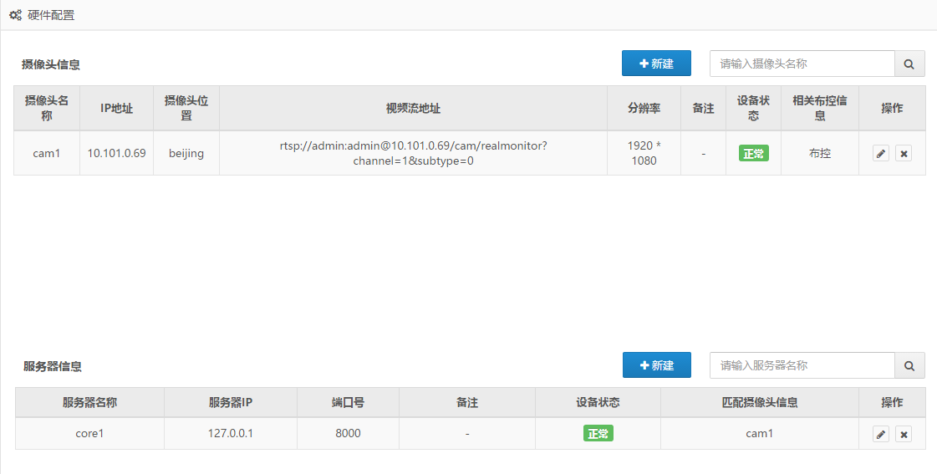The width and height of the screenshot is (937, 474).
Task: Click the green 正常 badge for server core1
Action: click(x=598, y=434)
